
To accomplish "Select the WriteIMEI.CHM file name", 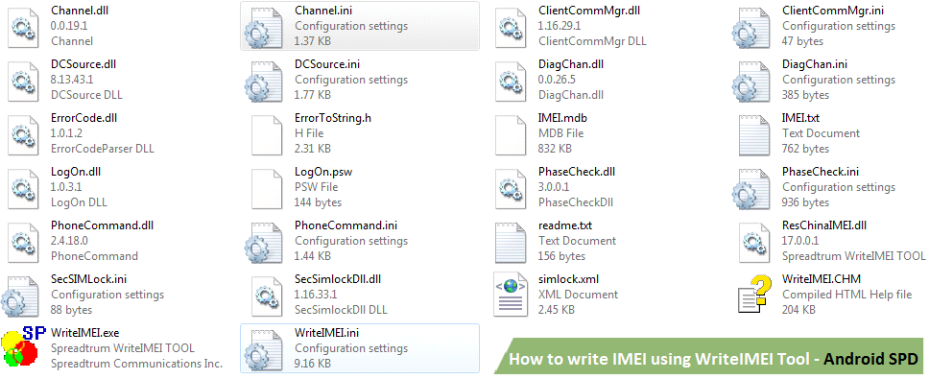I will point(822,278).
